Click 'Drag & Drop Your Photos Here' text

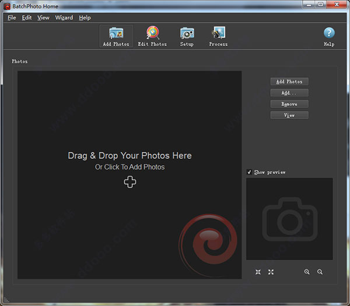129,155
